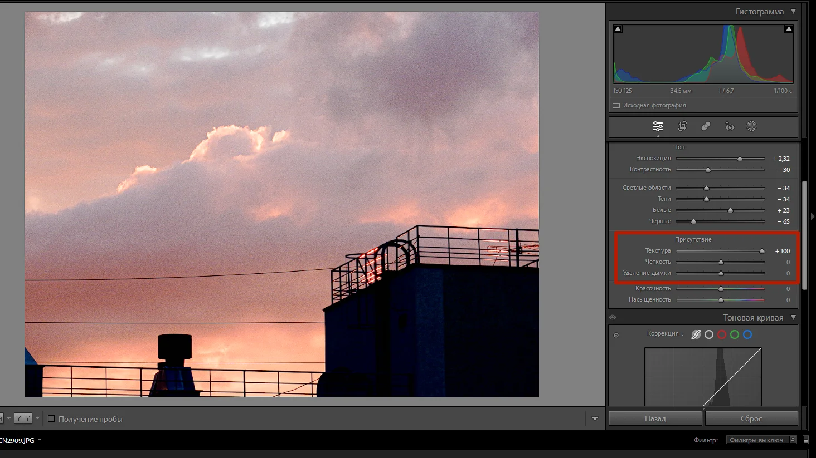Open the Before/After YY view
The image size is (816, 458).
[x=23, y=418]
